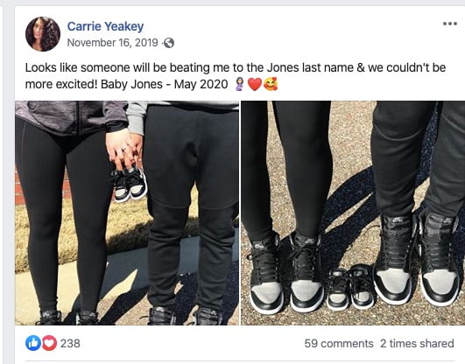Click the pregnant woman emoji in caption
Image resolution: width=465 pixels, height=364 pixels.
pyautogui.click(x=239, y=84)
